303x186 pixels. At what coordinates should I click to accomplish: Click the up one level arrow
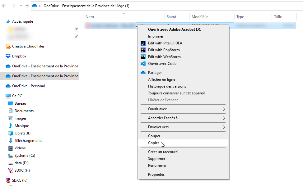(x=27, y=6)
